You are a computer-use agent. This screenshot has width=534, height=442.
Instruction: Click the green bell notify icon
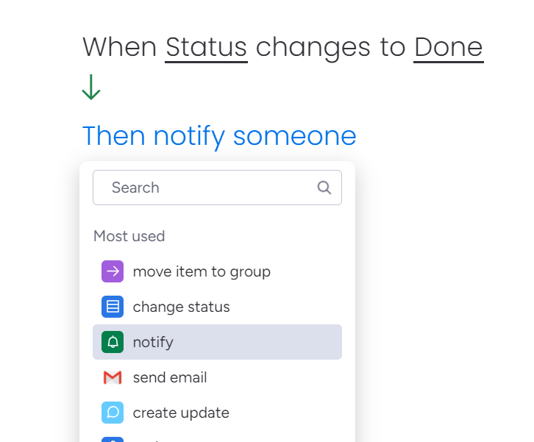point(113,342)
